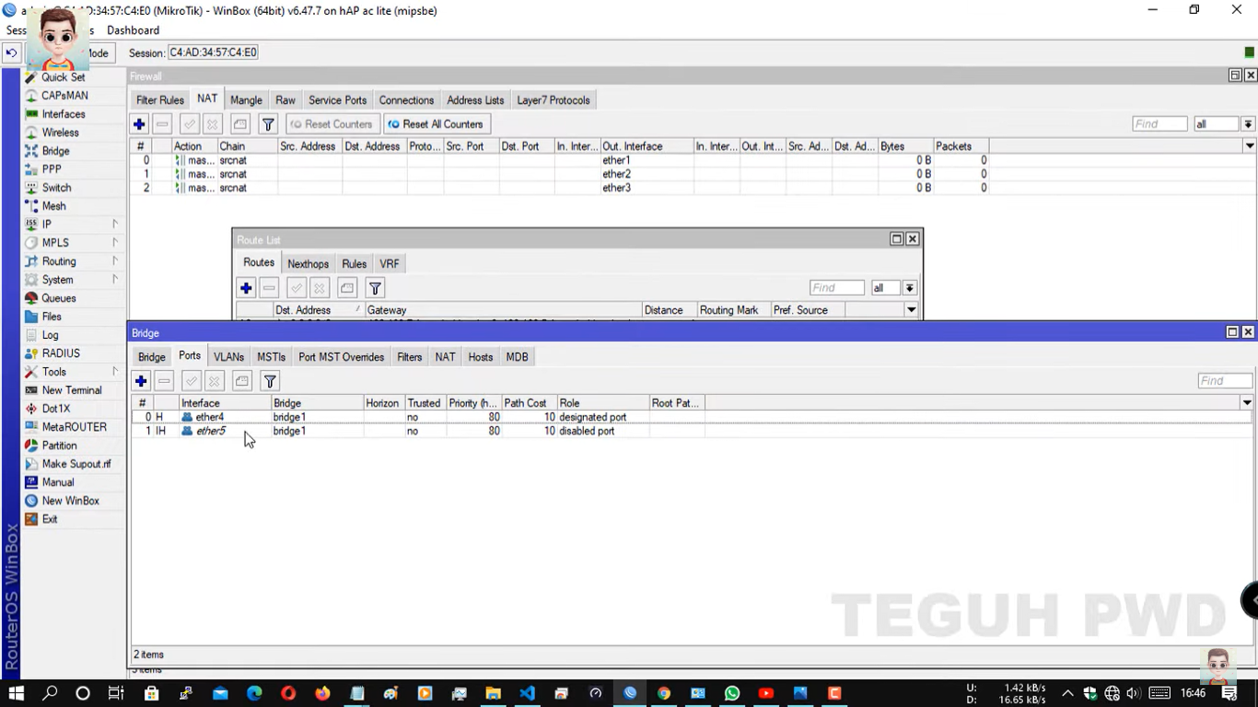Expand Firewall column selector arrow
1258x707 pixels.
tap(1250, 146)
